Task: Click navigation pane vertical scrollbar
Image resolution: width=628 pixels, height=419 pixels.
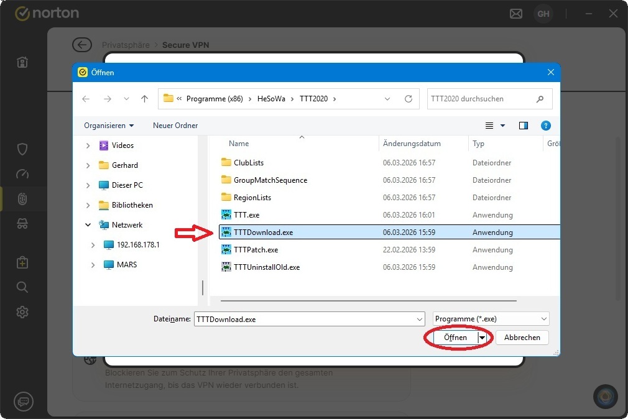Action: [x=203, y=288]
